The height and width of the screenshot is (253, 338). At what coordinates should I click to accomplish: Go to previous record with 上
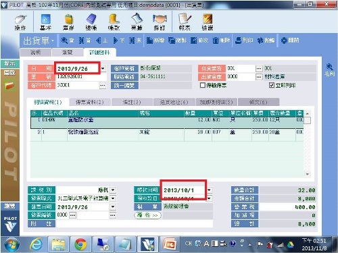(102, 40)
